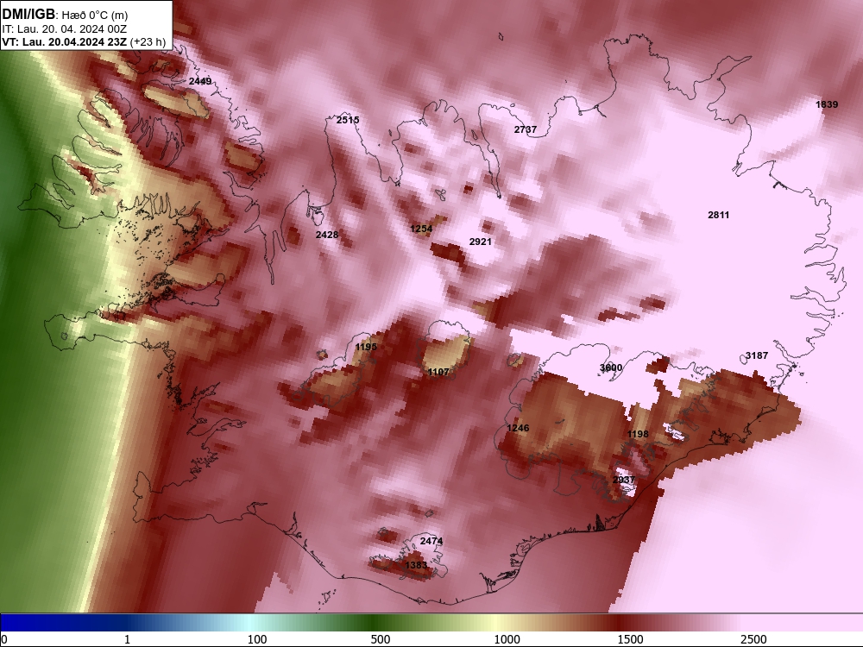Click the 1383 height value
This screenshot has height=647, width=863.
click(x=416, y=565)
